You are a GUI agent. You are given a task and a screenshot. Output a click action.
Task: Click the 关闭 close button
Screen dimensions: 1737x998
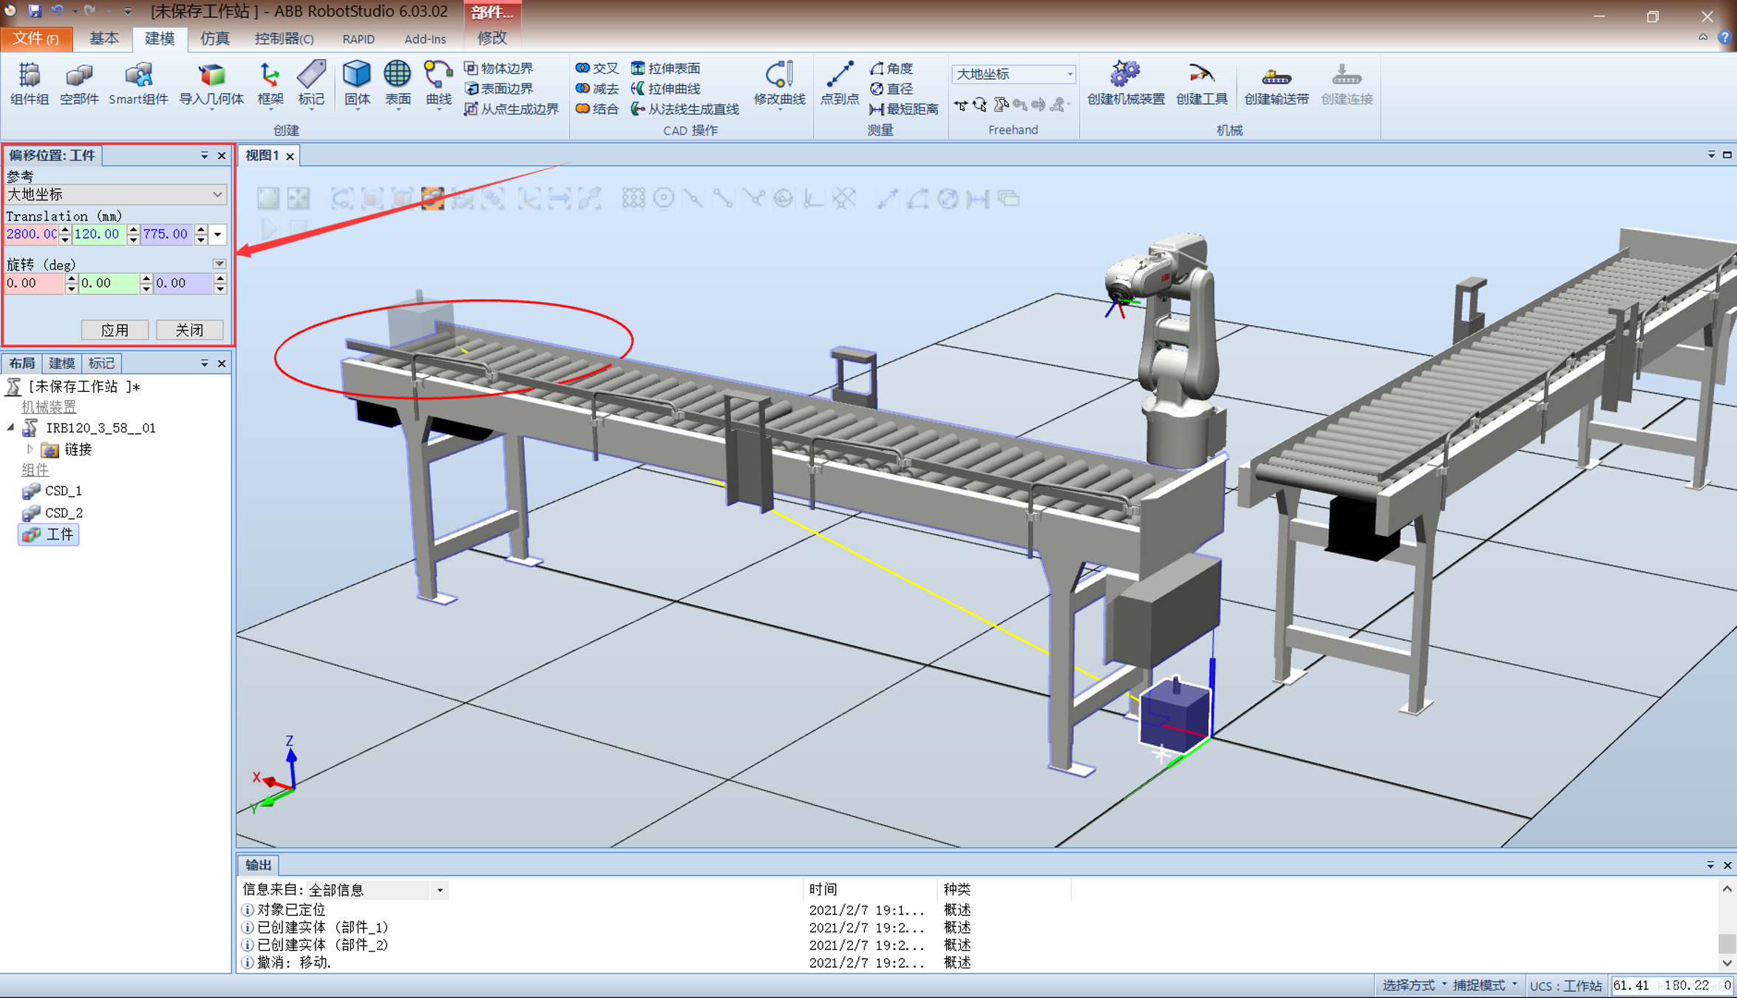click(x=189, y=330)
